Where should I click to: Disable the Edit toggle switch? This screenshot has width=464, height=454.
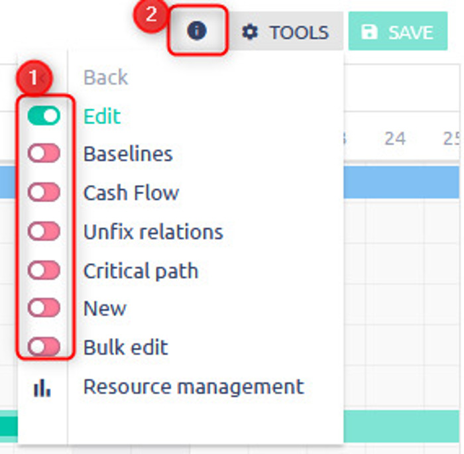44,115
